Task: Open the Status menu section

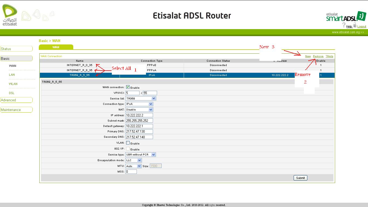Action: [x=16, y=49]
